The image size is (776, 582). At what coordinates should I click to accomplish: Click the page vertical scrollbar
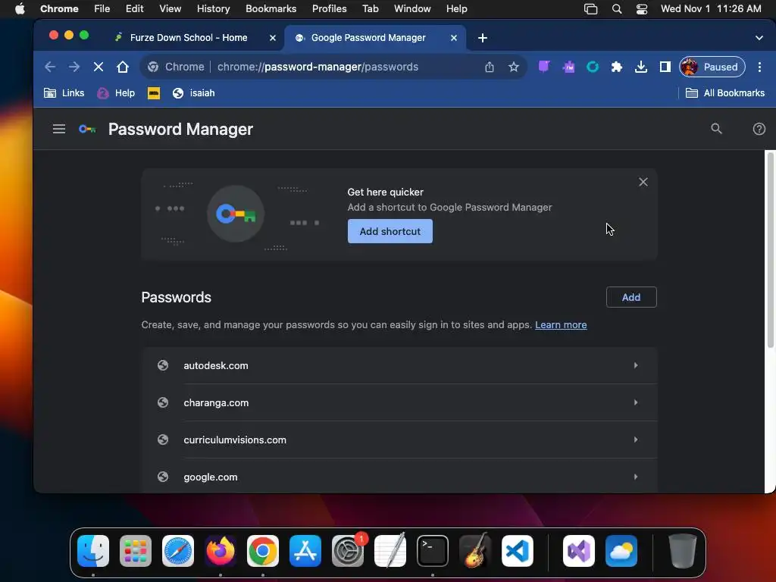(770, 250)
